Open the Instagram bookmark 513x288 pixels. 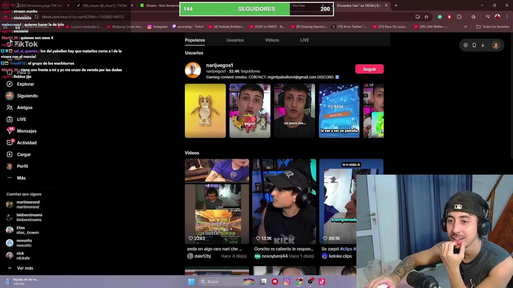click(158, 27)
